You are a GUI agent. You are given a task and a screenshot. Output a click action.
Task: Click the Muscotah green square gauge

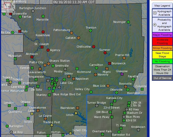pyautogui.click(x=15, y=59)
